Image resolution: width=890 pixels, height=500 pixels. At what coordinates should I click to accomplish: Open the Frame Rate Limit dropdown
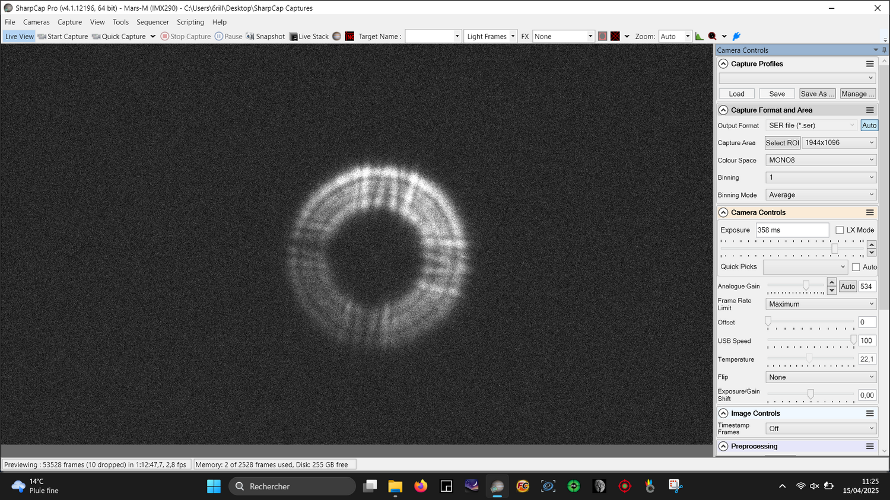[x=821, y=304]
